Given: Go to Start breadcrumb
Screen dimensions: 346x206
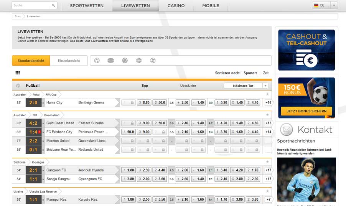Looking at the screenshot, I should (18, 16).
